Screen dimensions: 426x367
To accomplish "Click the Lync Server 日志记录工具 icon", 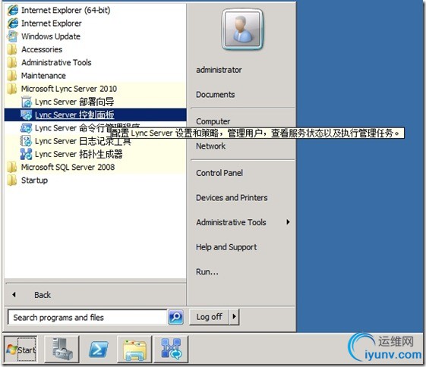I will [27, 141].
